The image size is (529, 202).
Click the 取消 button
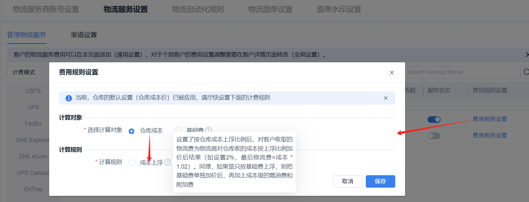point(347,181)
